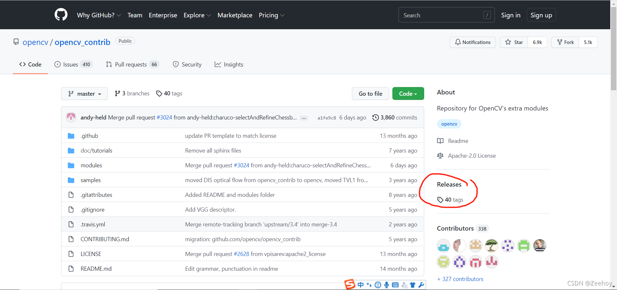The image size is (617, 290).
Task: View the 3 branches link
Action: pyautogui.click(x=132, y=93)
